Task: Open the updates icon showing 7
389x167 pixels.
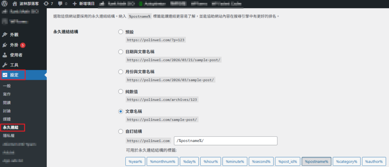Action: (46, 4)
